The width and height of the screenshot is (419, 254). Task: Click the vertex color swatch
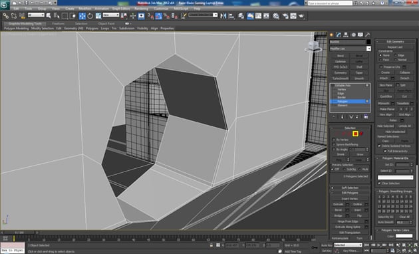click(404, 236)
